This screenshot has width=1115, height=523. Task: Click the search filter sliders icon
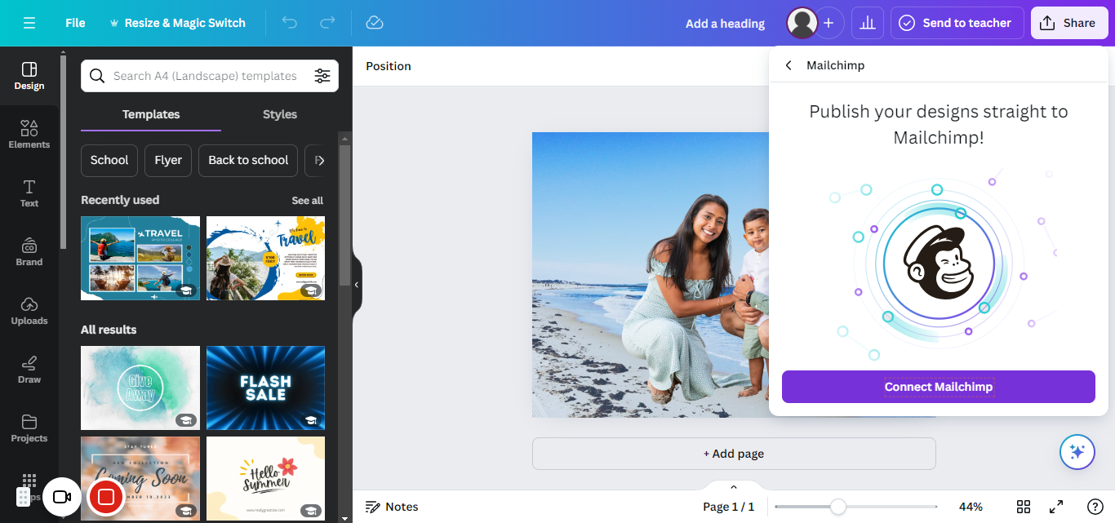322,76
